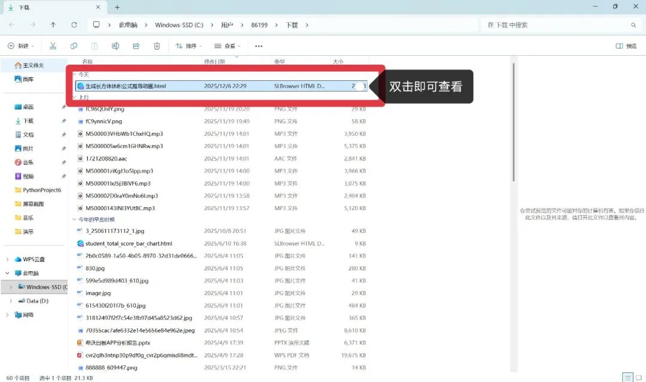646x382 pixels.
Task: Navigate to 用户 via the breadcrumb
Action: point(227,25)
